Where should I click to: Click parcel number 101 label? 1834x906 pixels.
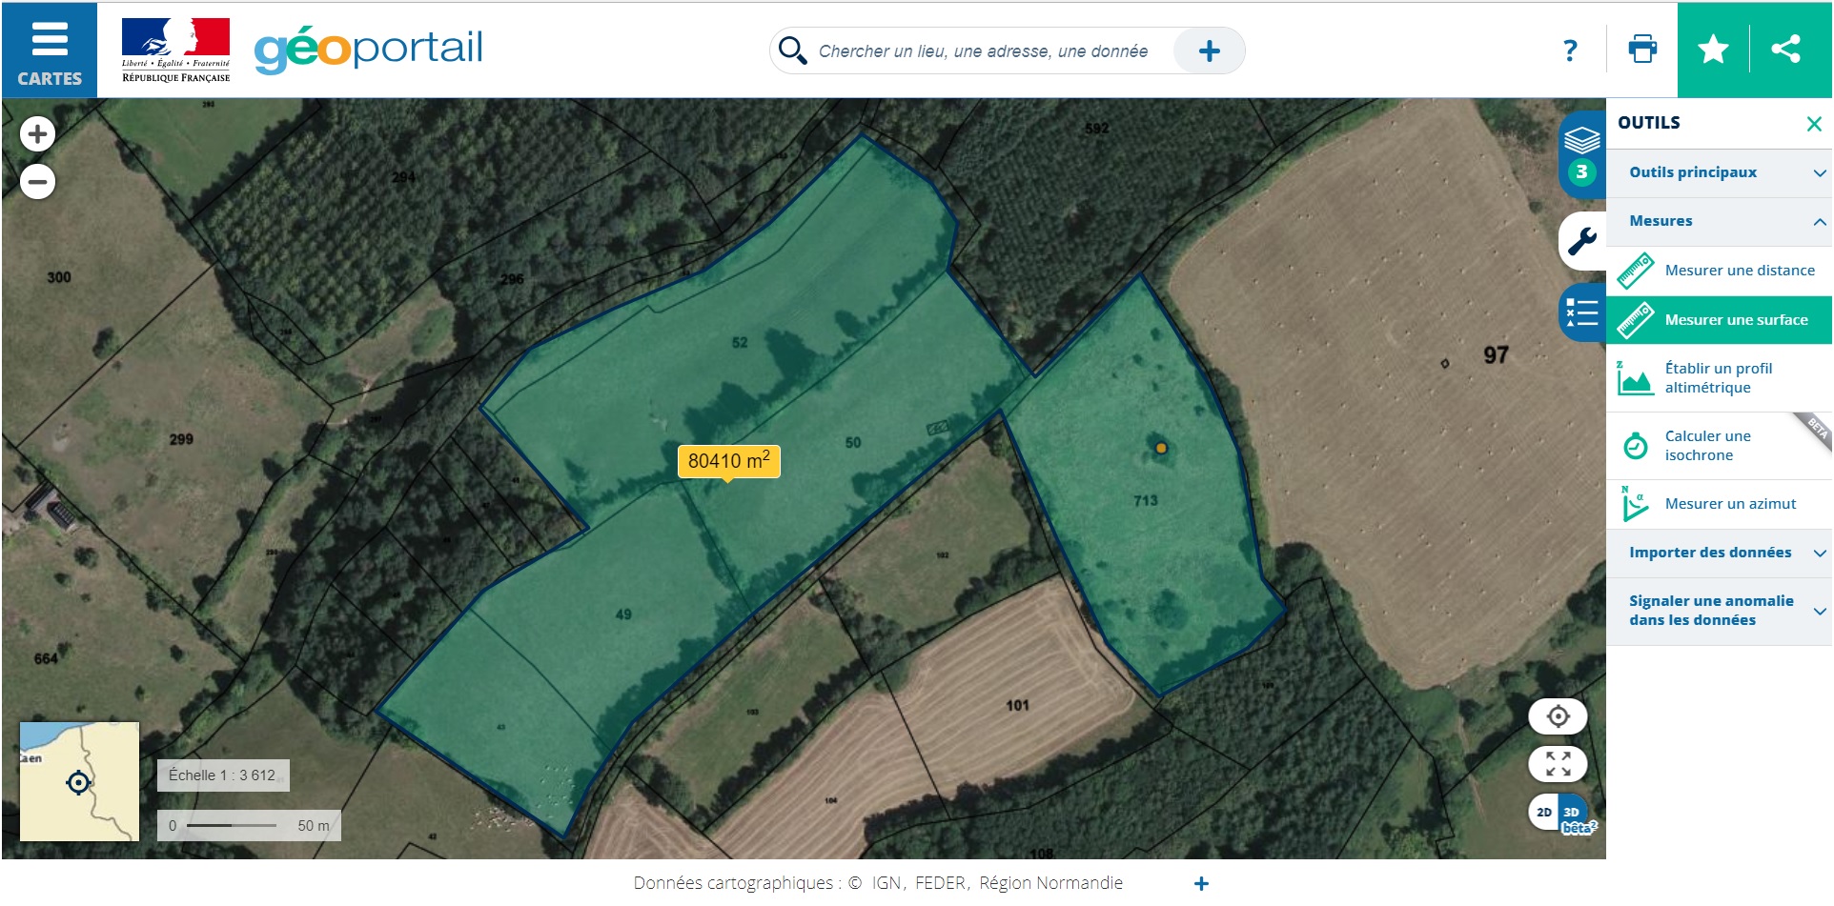(x=1017, y=706)
